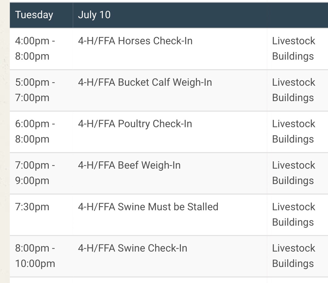Select the 4-H/FFA Horses Check-In event
The height and width of the screenshot is (283, 328).
tap(135, 41)
